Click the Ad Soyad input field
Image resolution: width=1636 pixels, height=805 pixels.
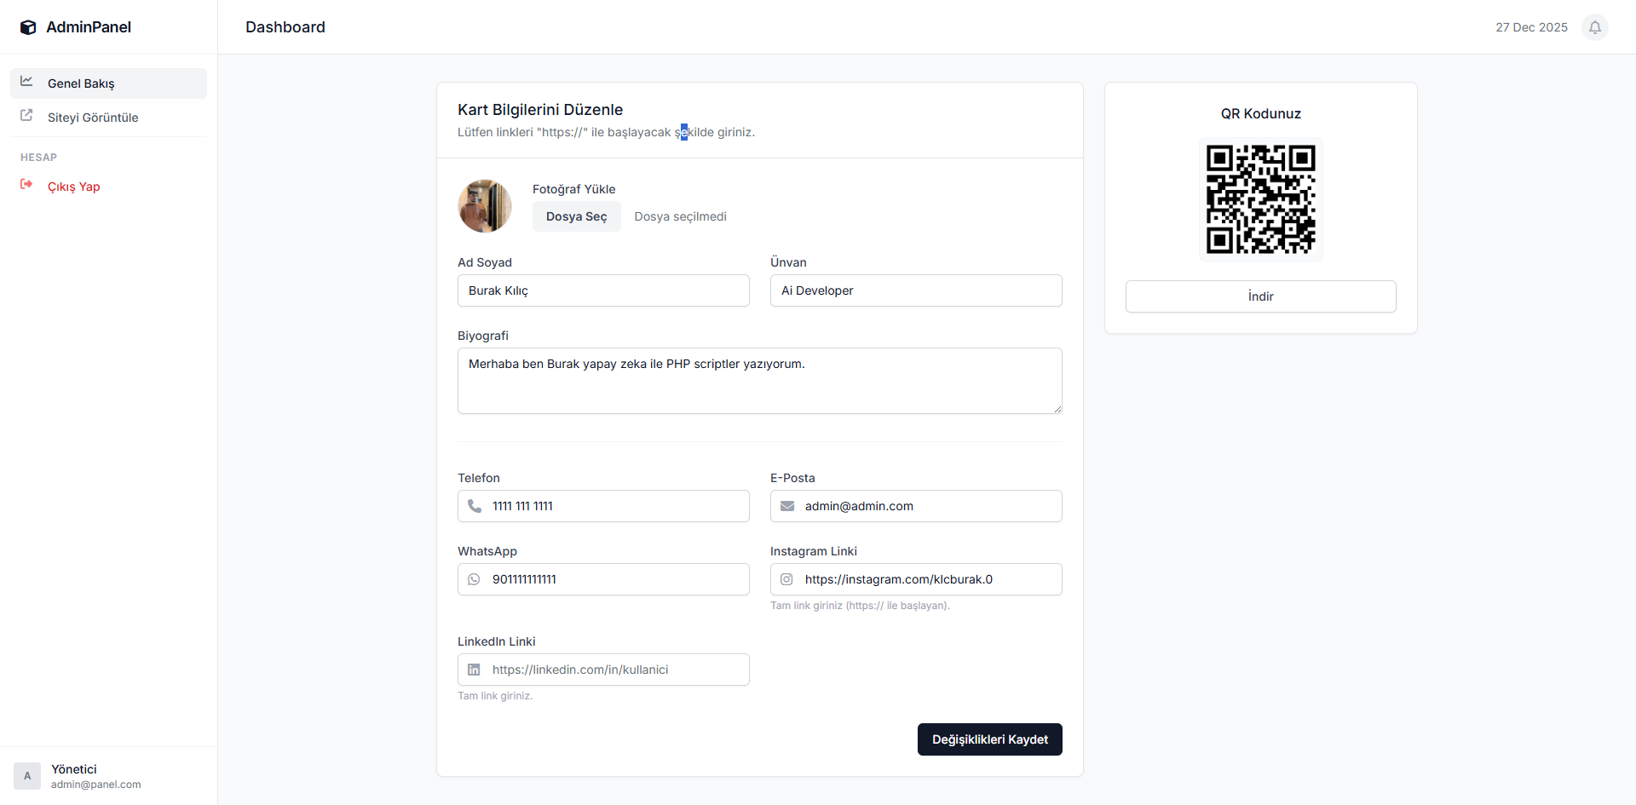[603, 290]
